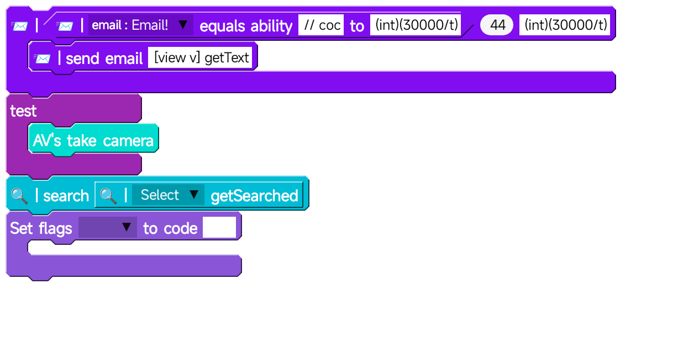Screen dimensions: 699x364
Task: Click the (int)(30000/t) field after 'to'
Action: (416, 25)
